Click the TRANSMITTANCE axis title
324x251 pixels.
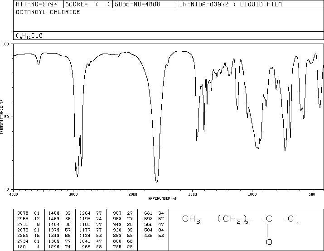(1, 117)
